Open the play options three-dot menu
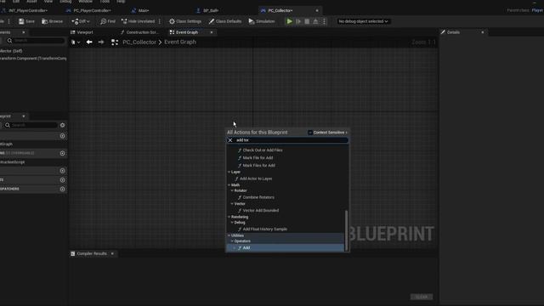Viewport: 544px width, 306px height. pos(325,21)
